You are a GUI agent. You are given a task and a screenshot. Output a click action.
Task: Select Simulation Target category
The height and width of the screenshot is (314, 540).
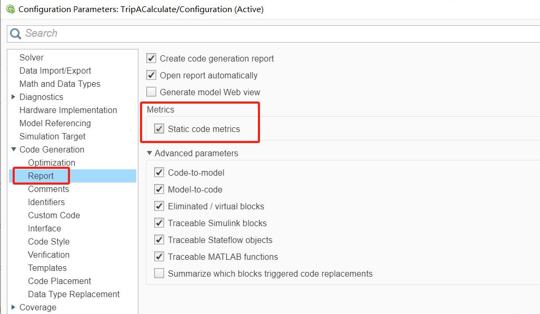point(52,136)
